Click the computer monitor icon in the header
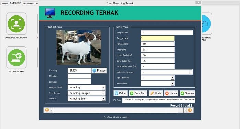240x129 pixels. tap(50, 13)
